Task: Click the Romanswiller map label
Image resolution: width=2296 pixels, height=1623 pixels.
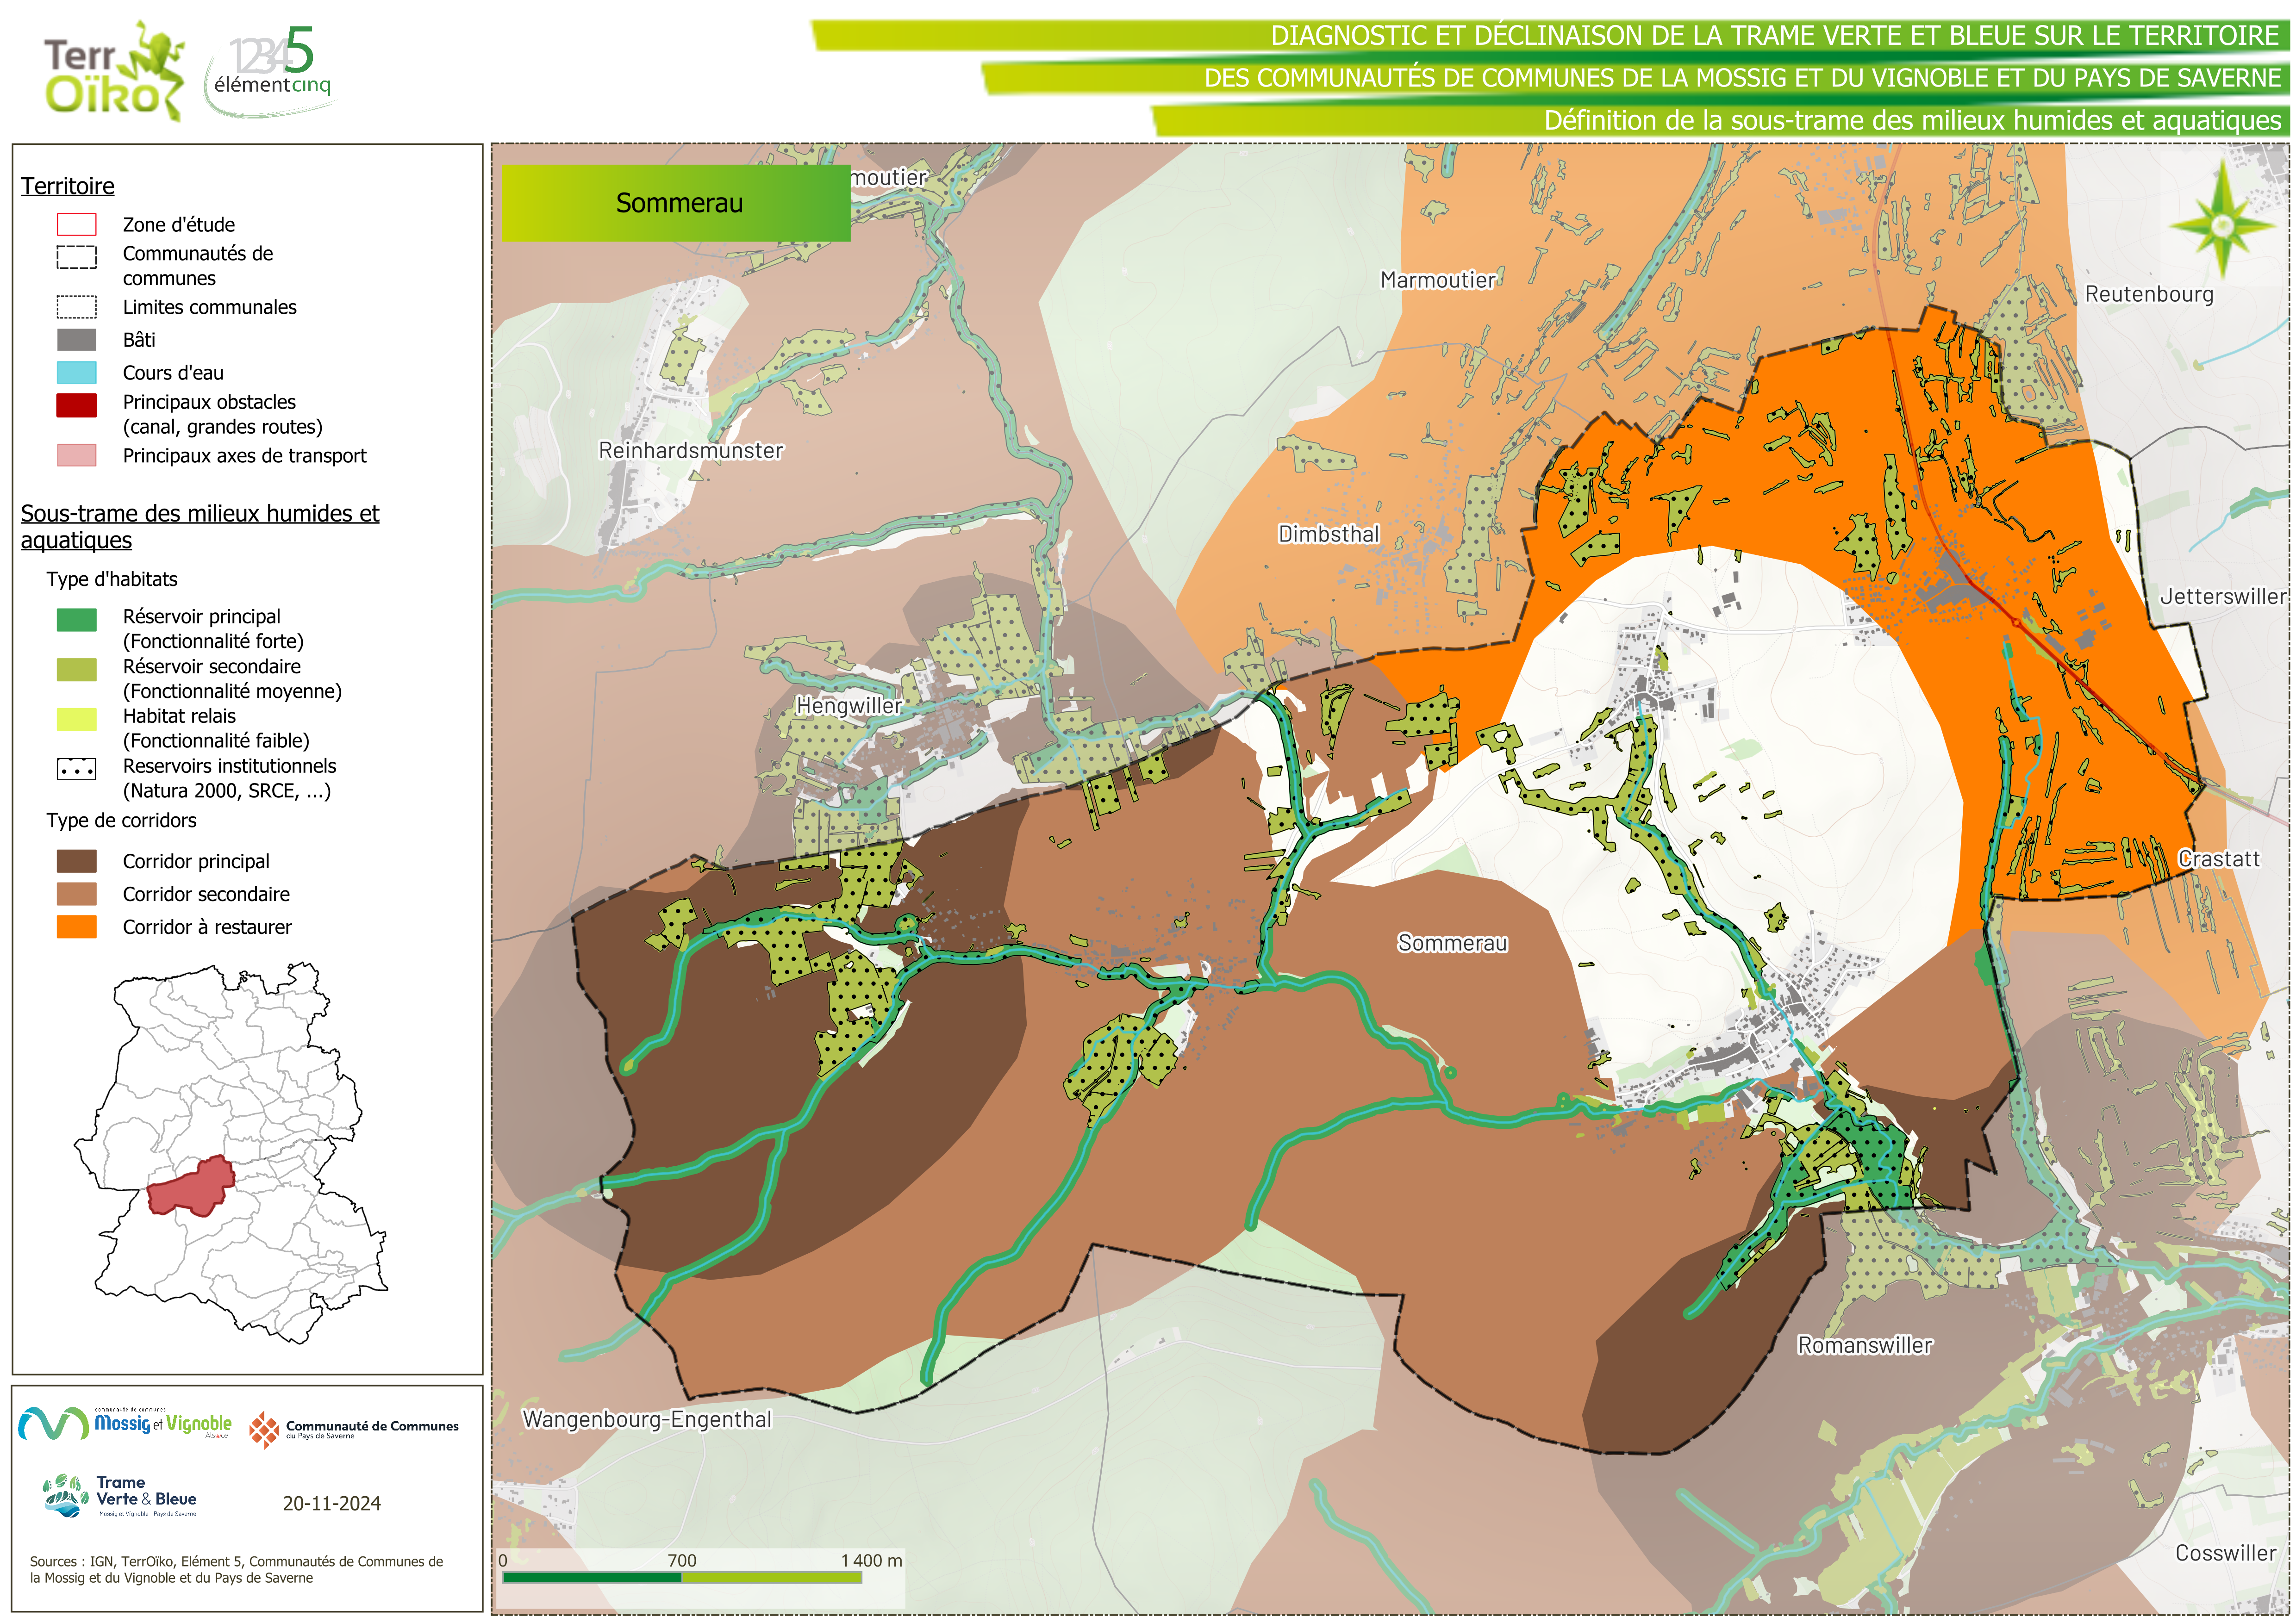Action: (x=1864, y=1345)
